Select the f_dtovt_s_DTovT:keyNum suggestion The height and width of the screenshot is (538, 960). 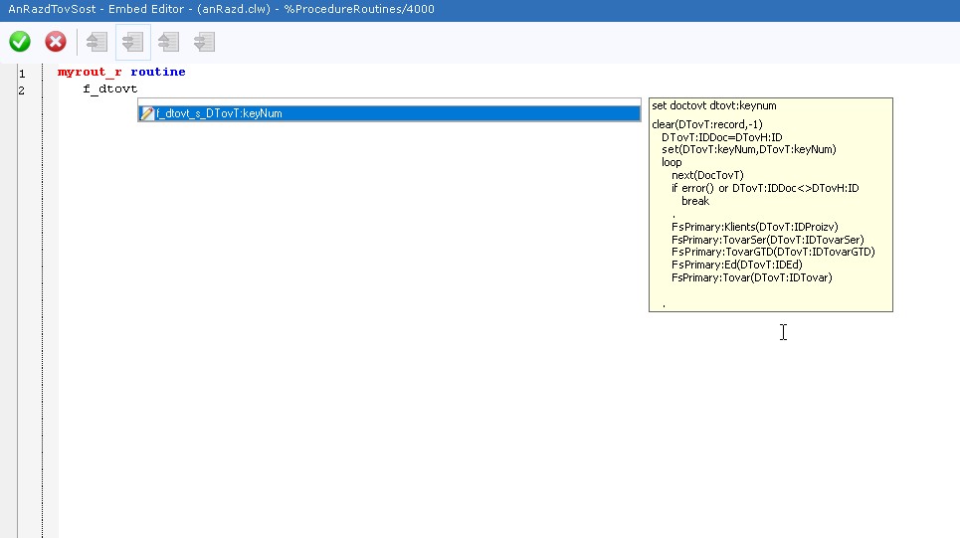pos(219,113)
